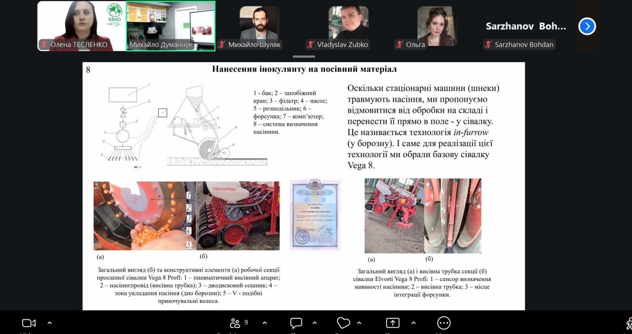Expand video options chevron beside camera
The width and height of the screenshot is (632, 334).
coord(49,323)
